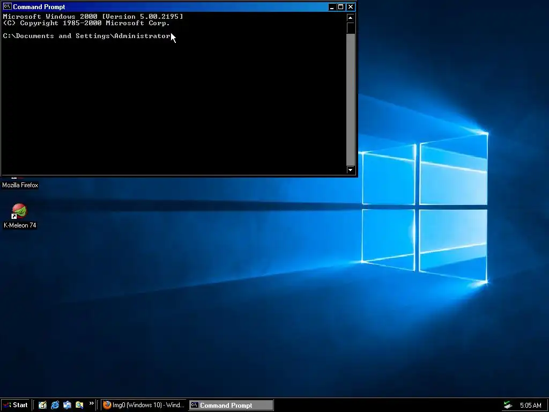Select the Command Prompt taskbar button
The height and width of the screenshot is (412, 549).
(231, 405)
